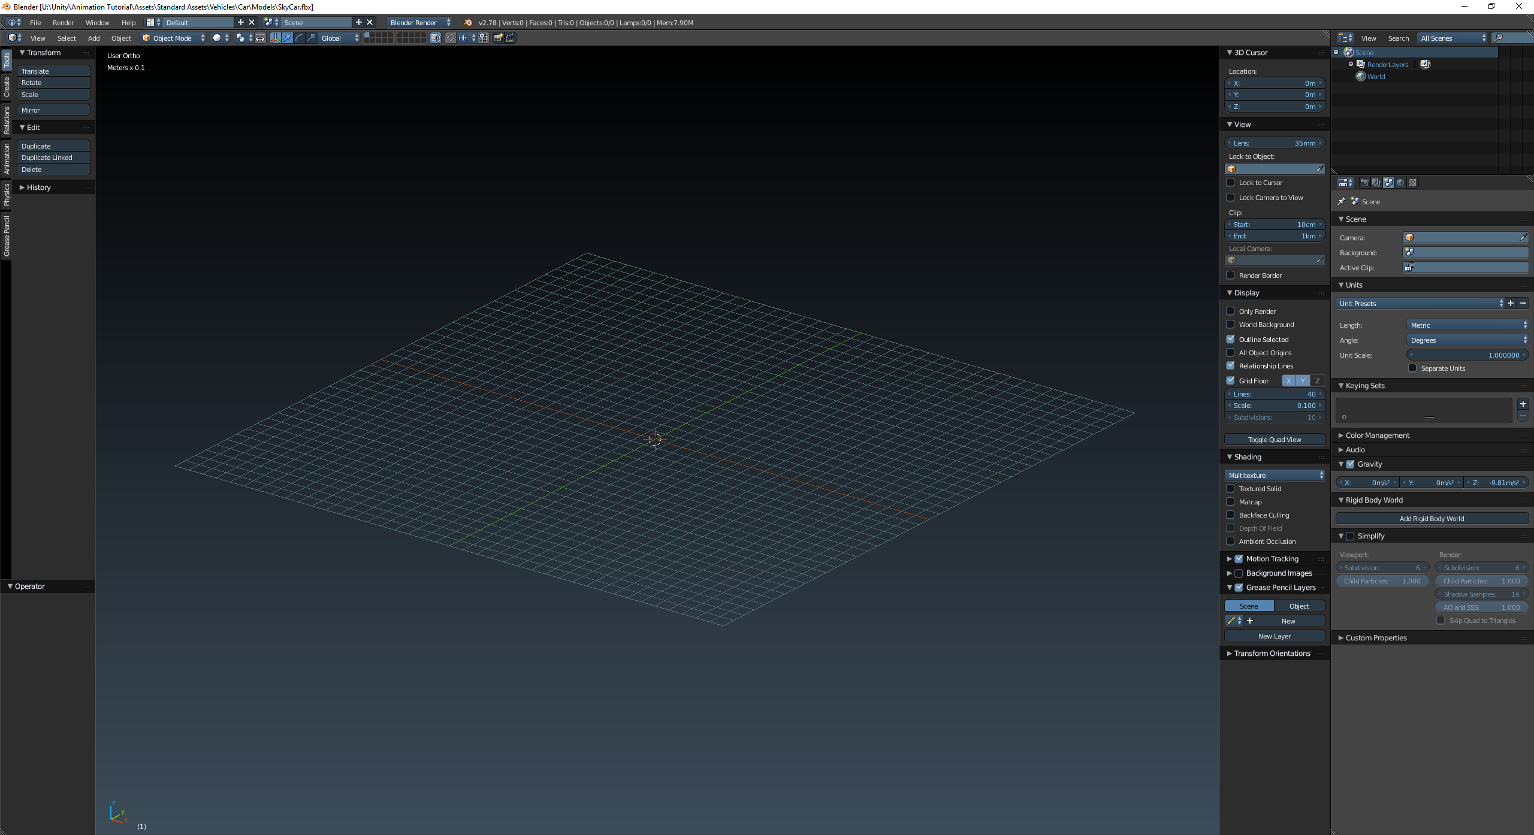Open the Window menu
Viewport: 1534px width, 835px height.
[97, 22]
